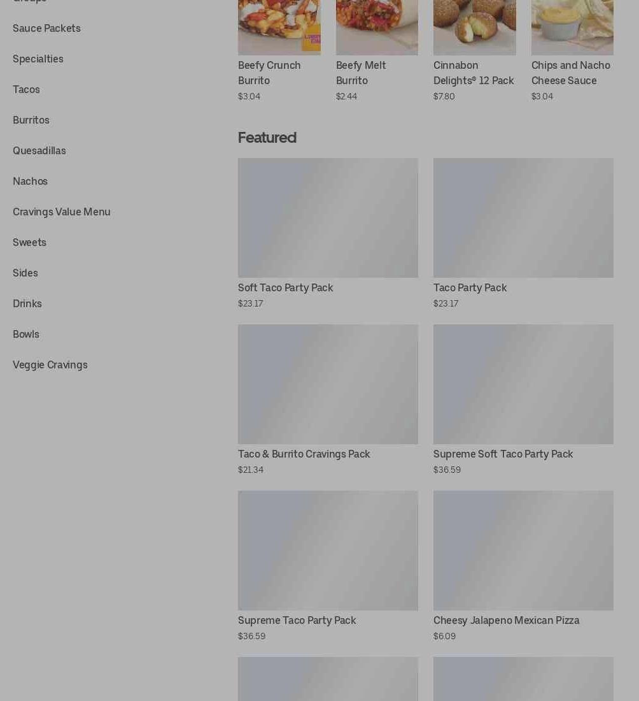
Task: Select the Taco Party Pack placeholder image
Action: click(x=523, y=218)
